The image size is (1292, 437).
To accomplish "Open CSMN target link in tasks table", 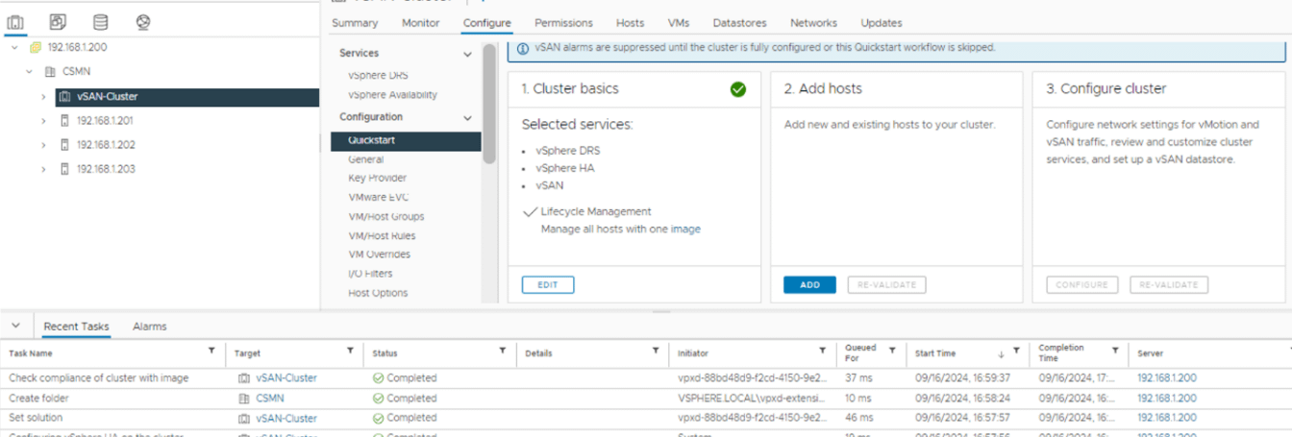I will pyautogui.click(x=270, y=399).
